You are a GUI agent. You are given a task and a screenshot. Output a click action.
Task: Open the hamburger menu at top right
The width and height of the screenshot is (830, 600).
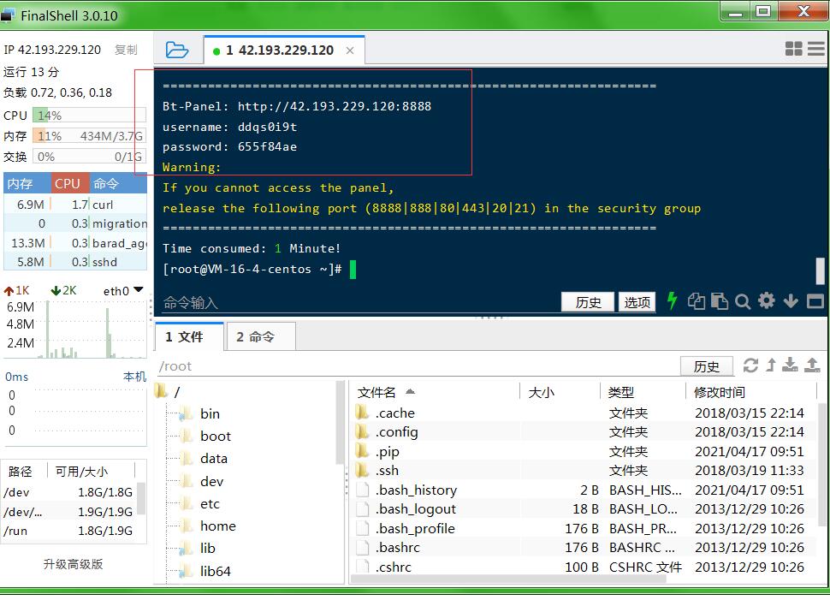[815, 50]
